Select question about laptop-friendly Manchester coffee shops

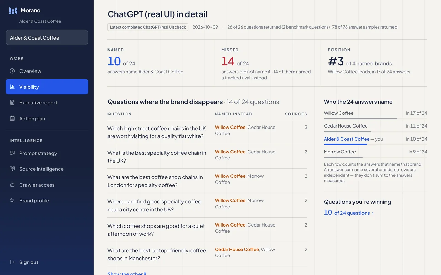pyautogui.click(x=157, y=254)
